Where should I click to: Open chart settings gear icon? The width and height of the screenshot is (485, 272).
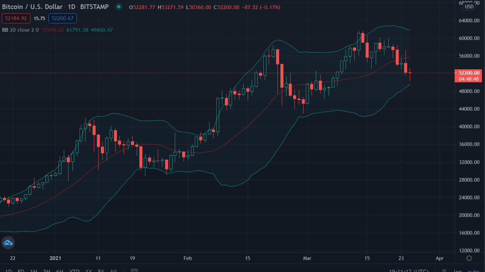tap(469, 258)
